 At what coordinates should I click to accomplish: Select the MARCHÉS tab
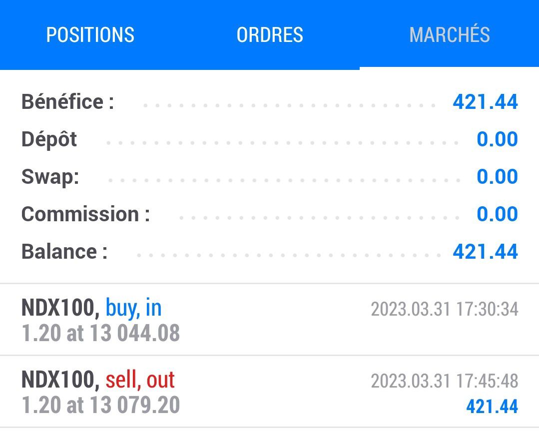click(450, 35)
